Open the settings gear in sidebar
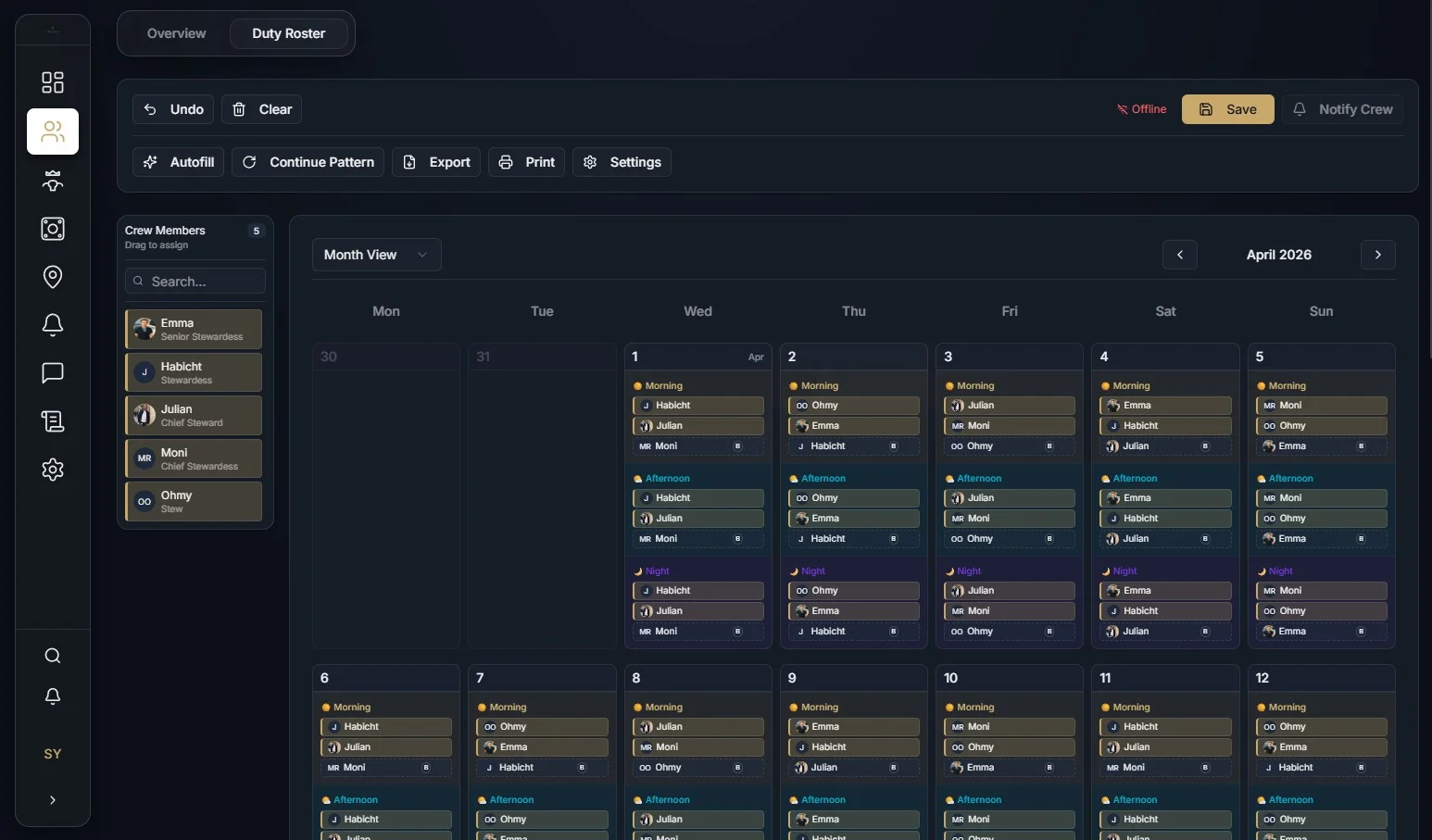Screen dimensions: 1432x840 click(52, 470)
